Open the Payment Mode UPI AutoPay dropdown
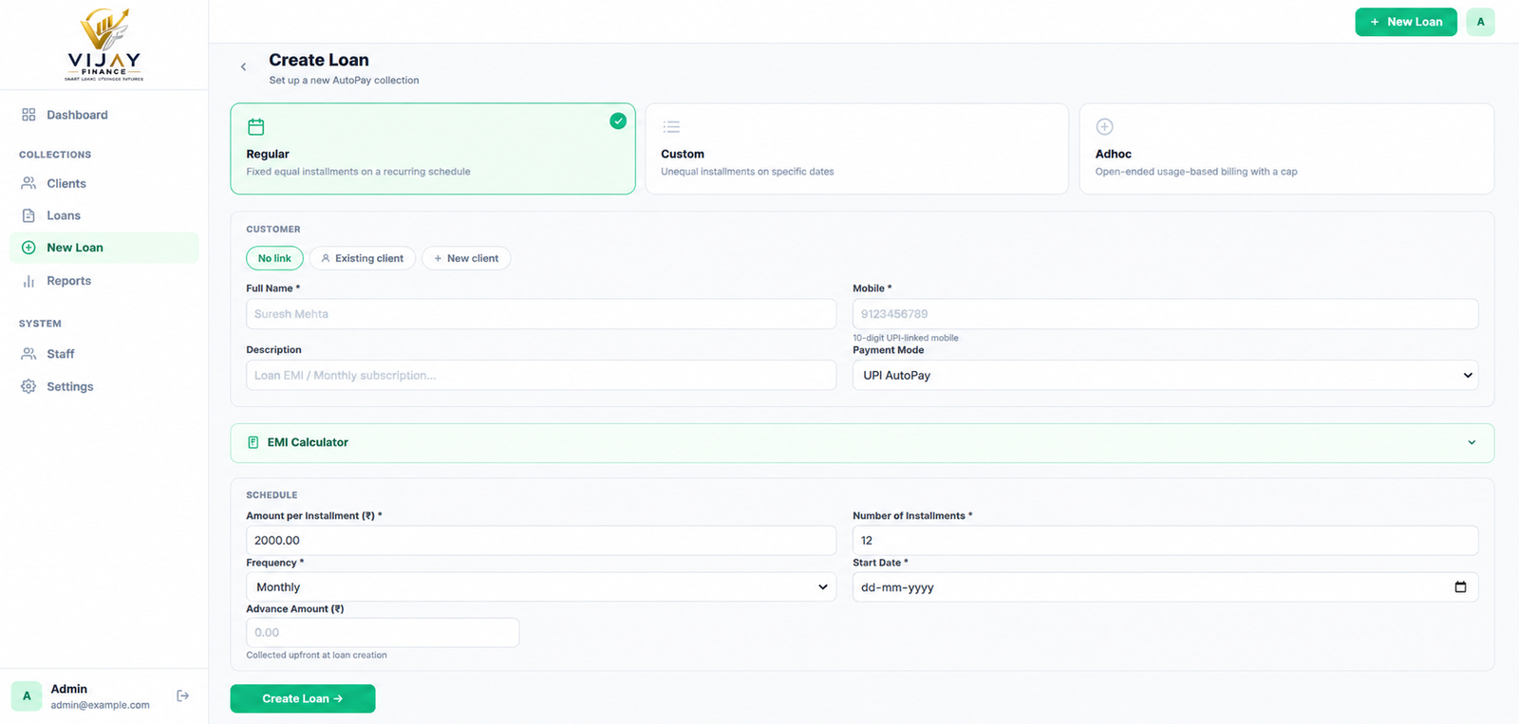 (x=1165, y=375)
